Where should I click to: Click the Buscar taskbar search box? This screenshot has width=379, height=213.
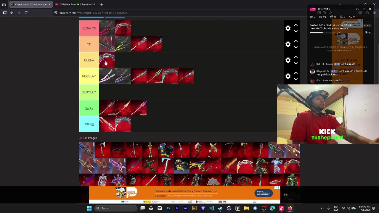pos(116,208)
